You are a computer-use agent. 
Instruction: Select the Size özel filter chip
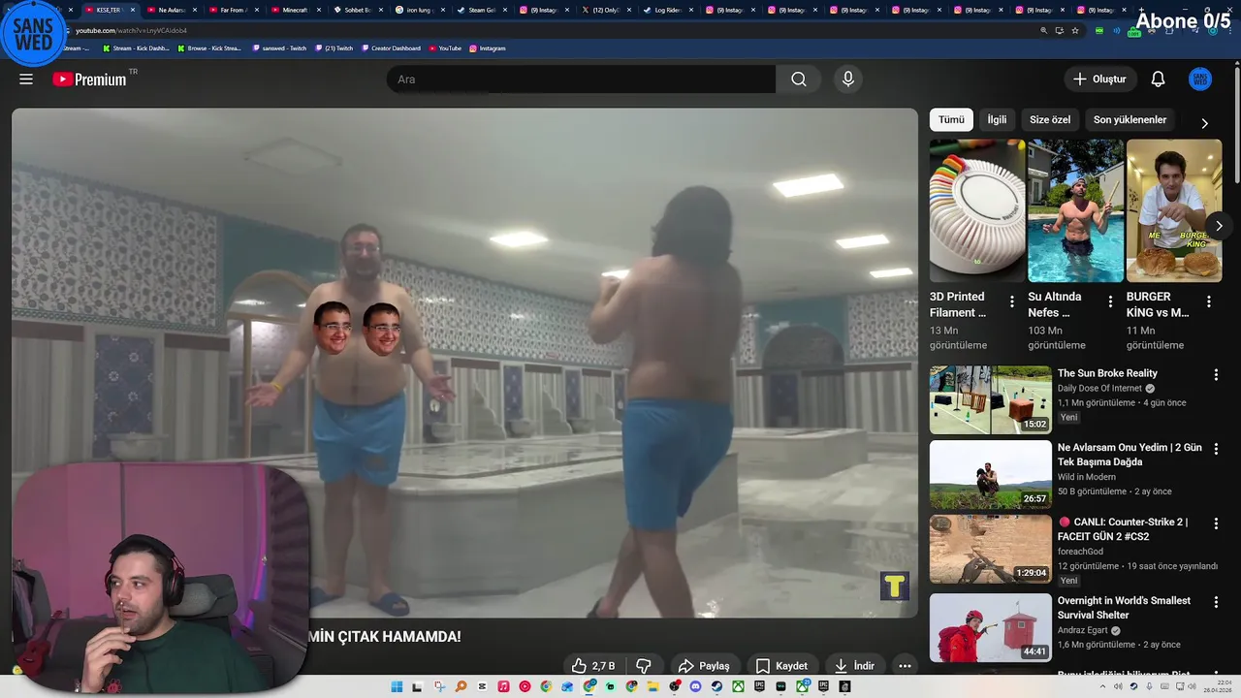(x=1050, y=119)
